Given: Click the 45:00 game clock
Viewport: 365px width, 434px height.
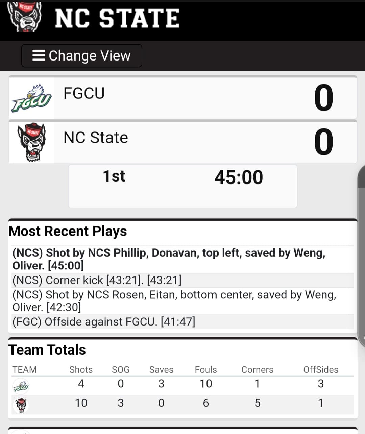Looking at the screenshot, I should pos(239,177).
